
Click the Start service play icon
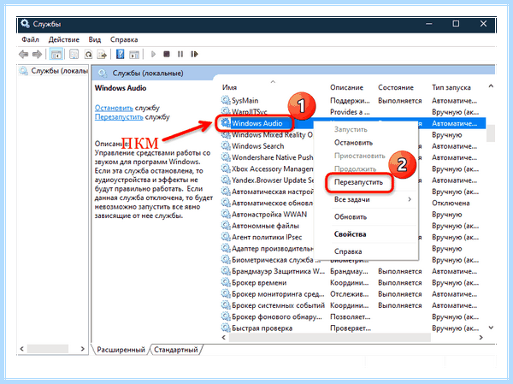pos(153,55)
